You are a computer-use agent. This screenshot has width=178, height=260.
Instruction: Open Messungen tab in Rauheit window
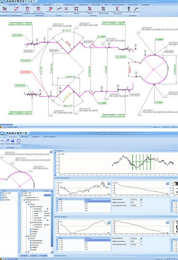coord(24,136)
